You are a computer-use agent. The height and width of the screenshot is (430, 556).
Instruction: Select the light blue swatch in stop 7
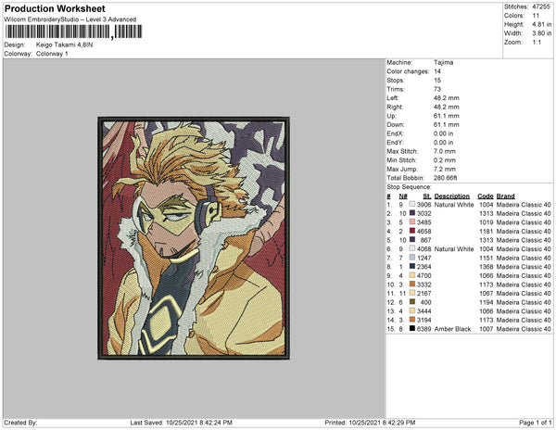point(412,258)
